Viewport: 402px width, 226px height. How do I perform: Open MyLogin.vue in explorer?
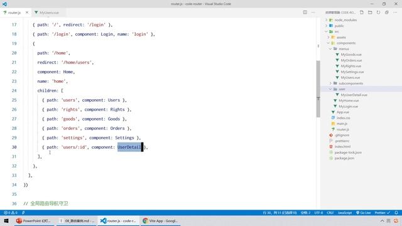(348, 106)
